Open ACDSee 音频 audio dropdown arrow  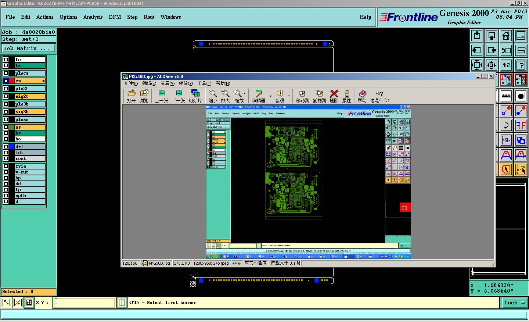[x=289, y=96]
